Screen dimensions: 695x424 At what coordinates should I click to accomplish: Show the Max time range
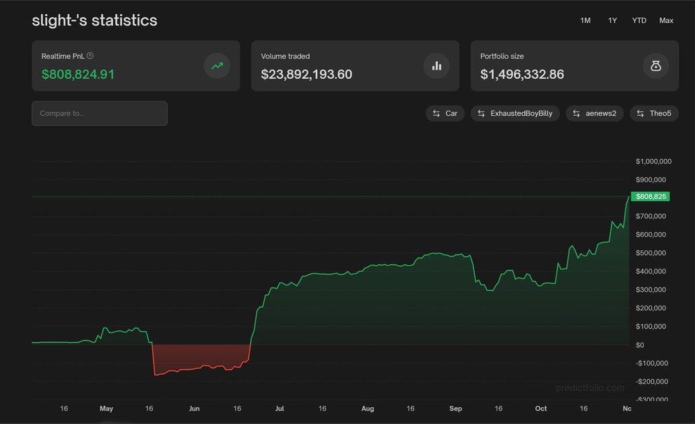coord(666,21)
